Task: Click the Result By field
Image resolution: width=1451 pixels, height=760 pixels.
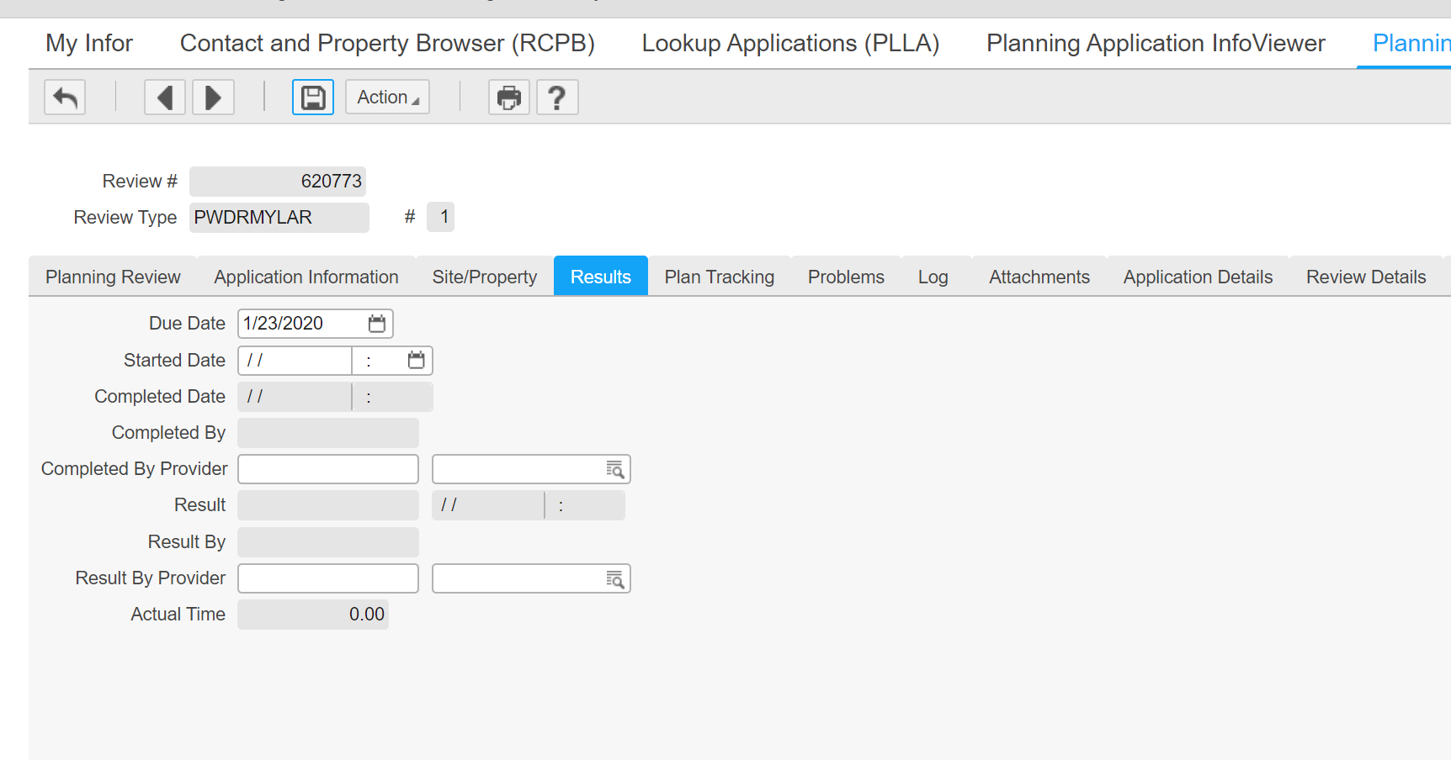Action: click(x=328, y=542)
